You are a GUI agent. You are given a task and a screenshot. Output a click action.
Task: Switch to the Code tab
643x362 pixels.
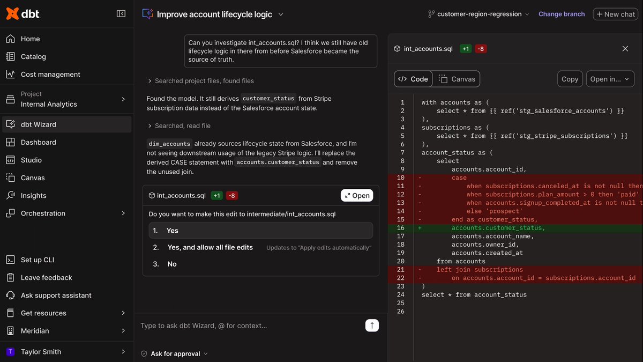point(413,79)
